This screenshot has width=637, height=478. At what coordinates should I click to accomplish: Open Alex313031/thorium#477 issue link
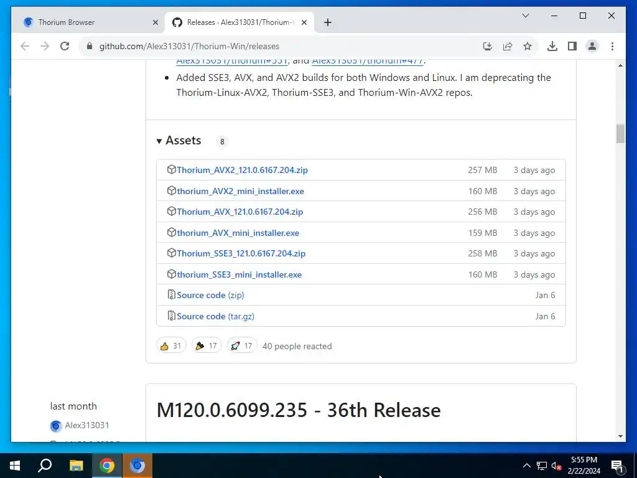pyautogui.click(x=368, y=61)
